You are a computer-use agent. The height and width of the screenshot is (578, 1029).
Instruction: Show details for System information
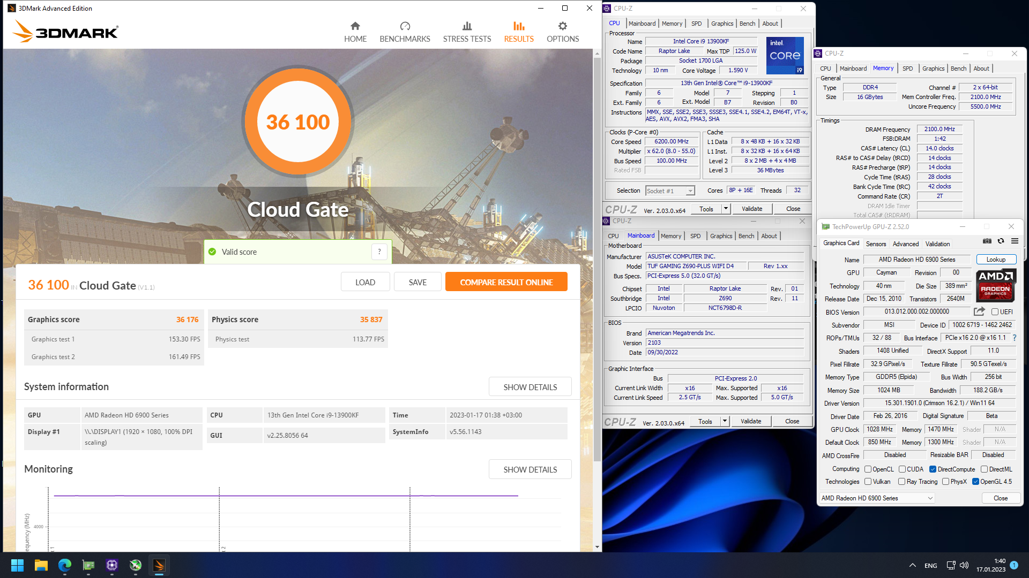pos(530,387)
